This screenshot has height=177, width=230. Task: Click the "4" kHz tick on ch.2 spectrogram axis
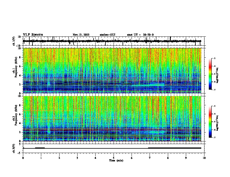coord(20,123)
